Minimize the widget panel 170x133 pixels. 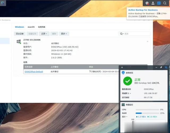tap(156, 67)
